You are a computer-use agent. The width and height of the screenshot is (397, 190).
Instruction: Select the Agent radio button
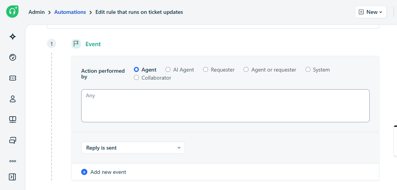coord(136,70)
